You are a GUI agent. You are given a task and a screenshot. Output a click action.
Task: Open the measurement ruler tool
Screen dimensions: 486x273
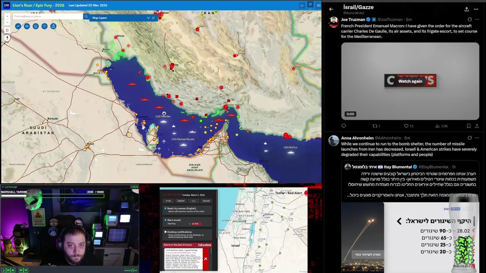click(x=18, y=26)
